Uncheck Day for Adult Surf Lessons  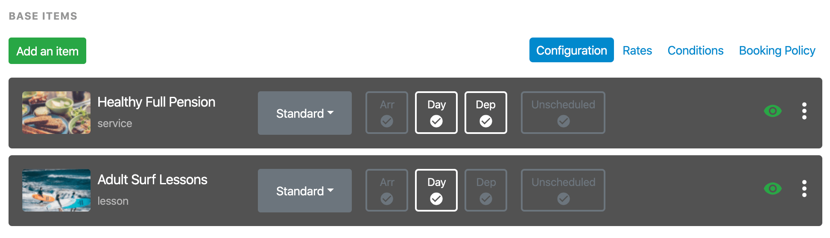[x=436, y=190]
